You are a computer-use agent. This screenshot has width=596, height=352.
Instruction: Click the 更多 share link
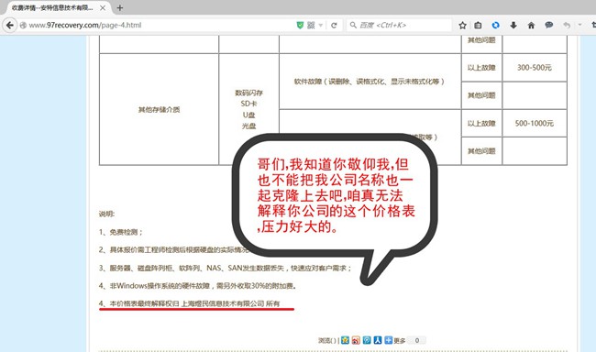click(399, 341)
